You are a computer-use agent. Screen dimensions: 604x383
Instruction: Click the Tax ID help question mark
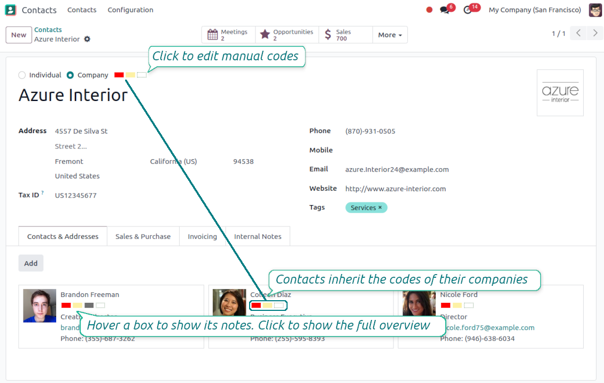point(42,192)
